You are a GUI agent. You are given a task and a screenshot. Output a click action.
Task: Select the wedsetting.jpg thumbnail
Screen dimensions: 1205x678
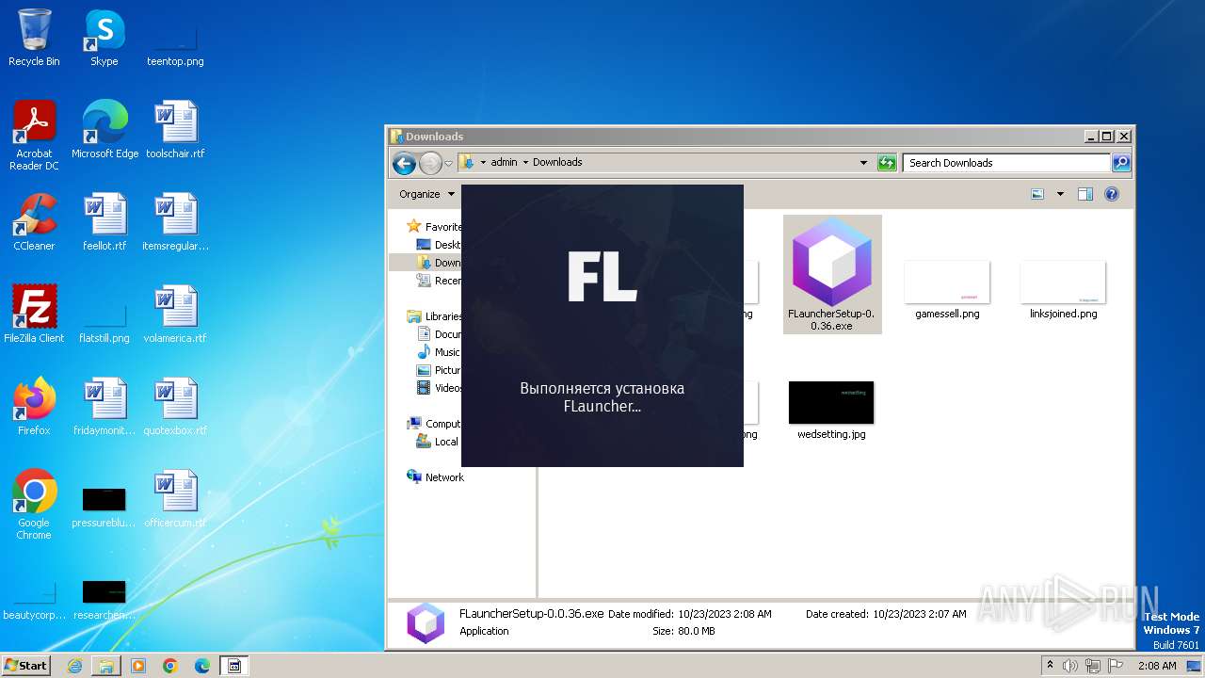831,411
